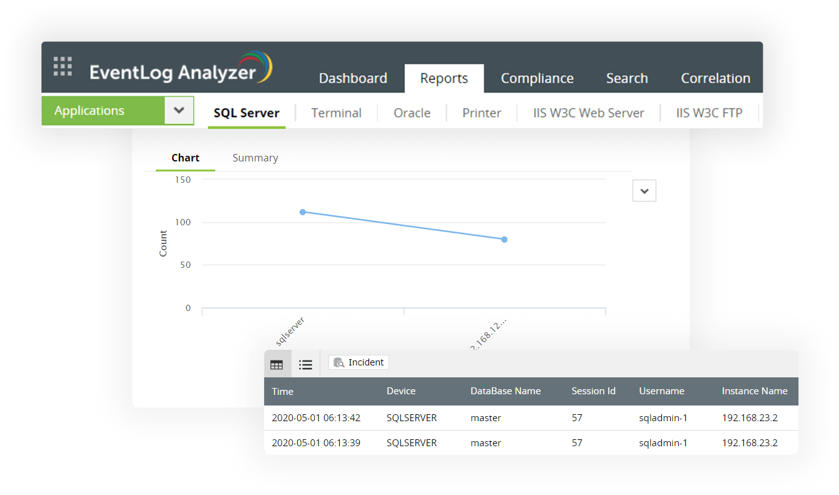Sort by the Device column header
This screenshot has height=495, width=839.
[401, 391]
